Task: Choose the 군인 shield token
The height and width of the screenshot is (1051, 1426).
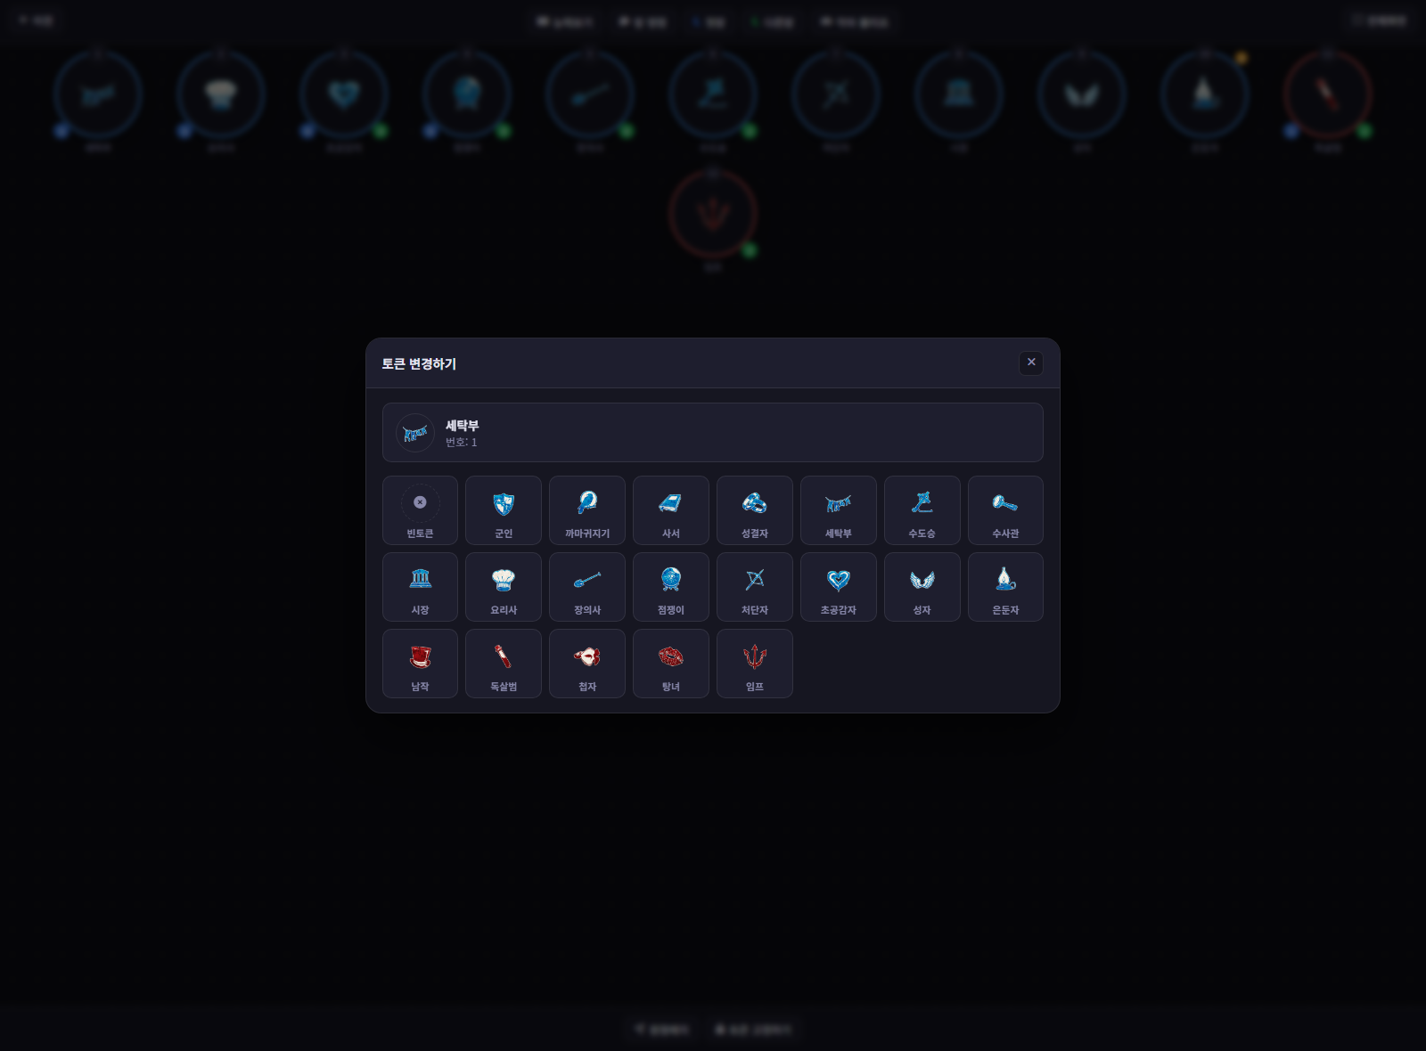Action: click(x=504, y=510)
